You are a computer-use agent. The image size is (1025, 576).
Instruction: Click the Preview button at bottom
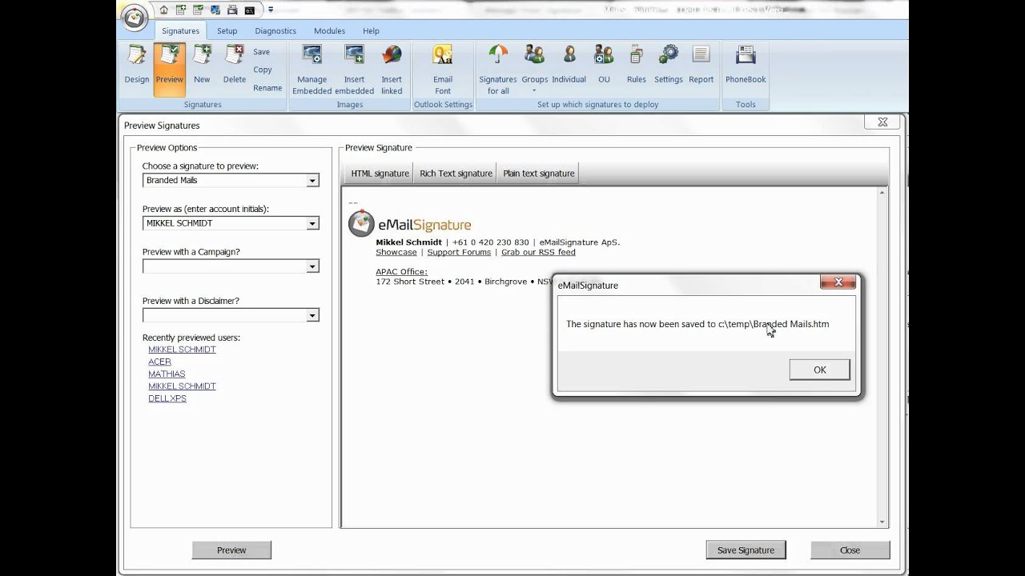(231, 550)
